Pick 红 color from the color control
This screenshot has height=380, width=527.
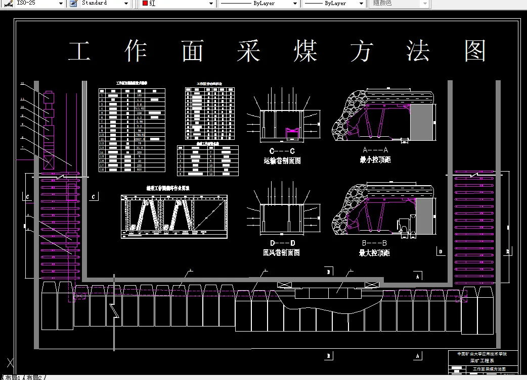click(152, 4)
